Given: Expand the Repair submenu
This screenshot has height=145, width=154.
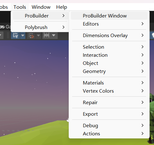Looking at the screenshot, I should [x=109, y=103].
